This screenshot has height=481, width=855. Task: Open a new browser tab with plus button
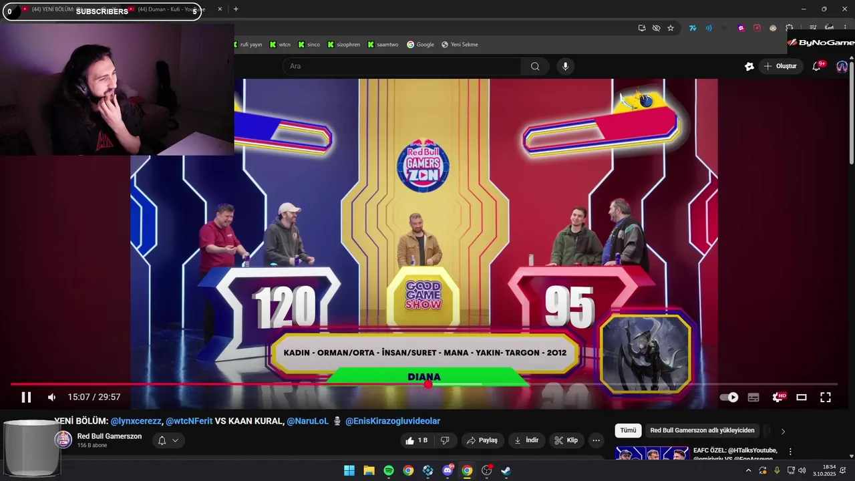pos(236,9)
